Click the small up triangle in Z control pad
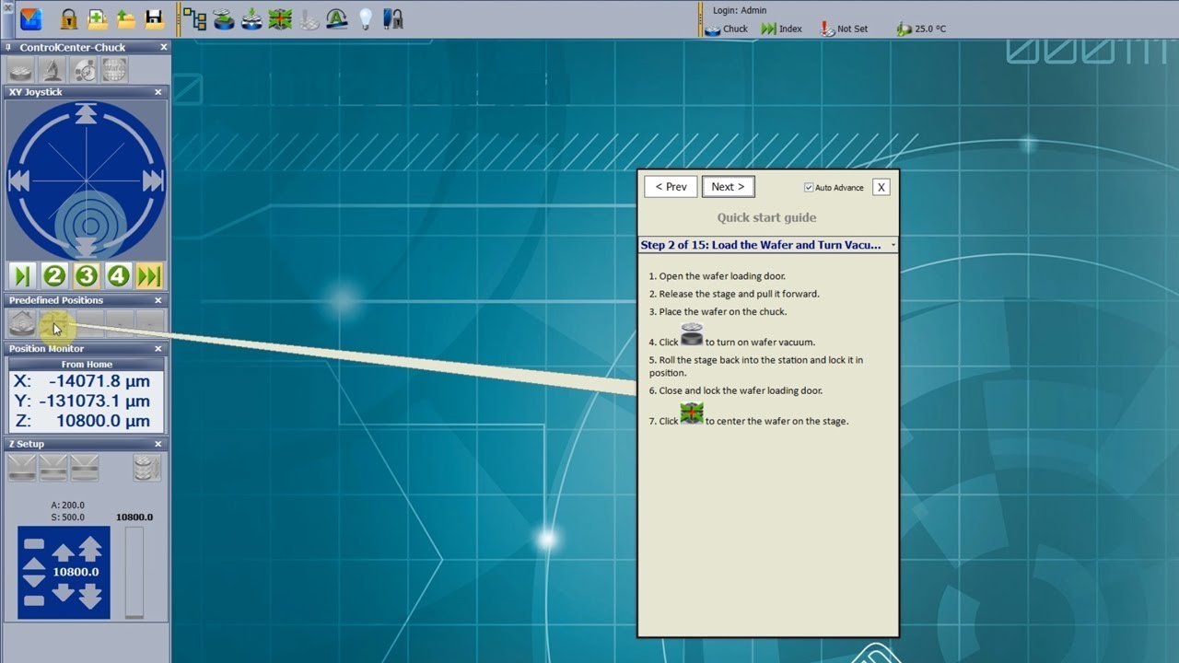This screenshot has height=663, width=1179. click(33, 564)
